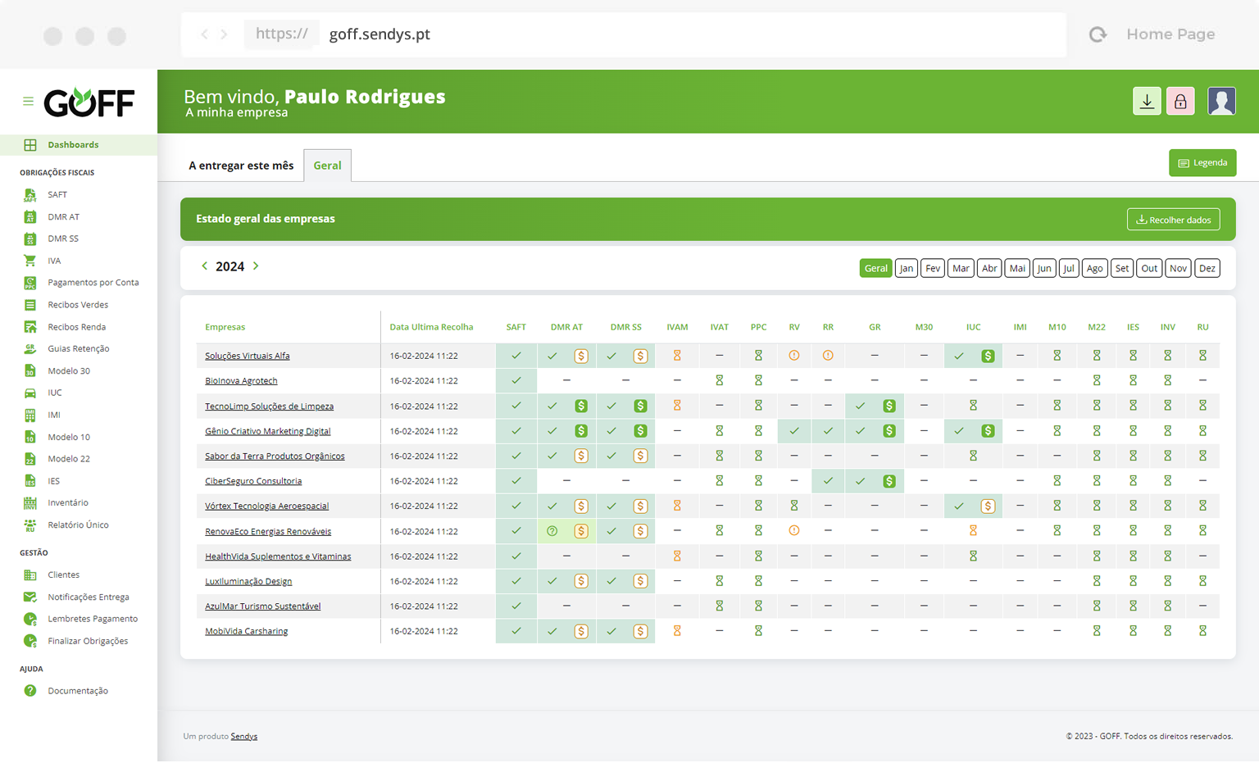
Task: Click the Recibos Renda icon
Action: click(x=30, y=327)
